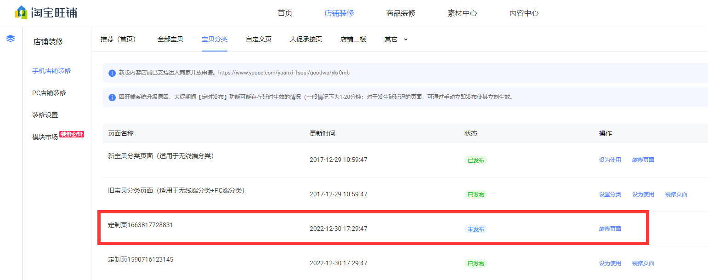Click 已发布 badge of 定制页1590716123145
The height and width of the screenshot is (280, 708).
coord(476,263)
